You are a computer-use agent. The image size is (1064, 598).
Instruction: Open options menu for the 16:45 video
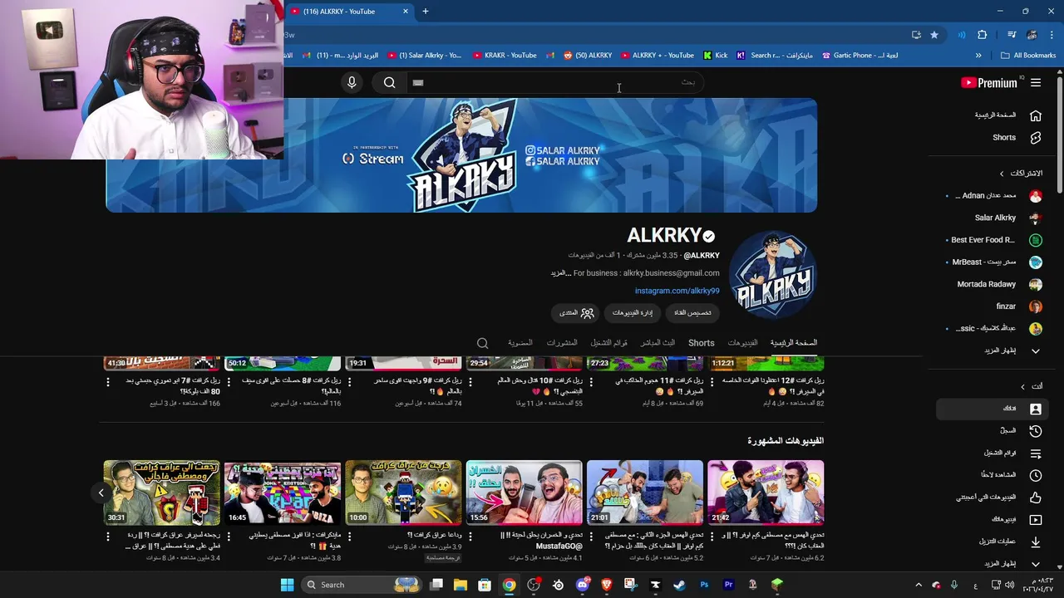tap(229, 537)
